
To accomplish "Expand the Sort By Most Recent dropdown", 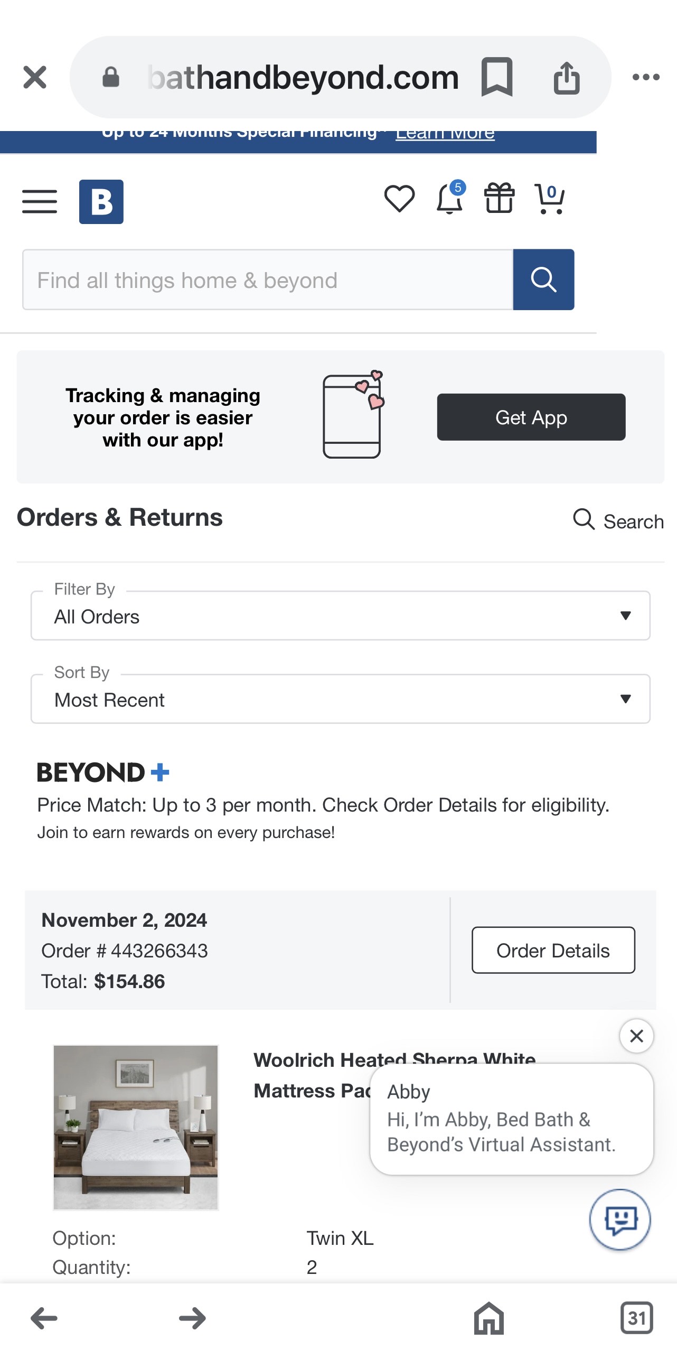I will [341, 699].
